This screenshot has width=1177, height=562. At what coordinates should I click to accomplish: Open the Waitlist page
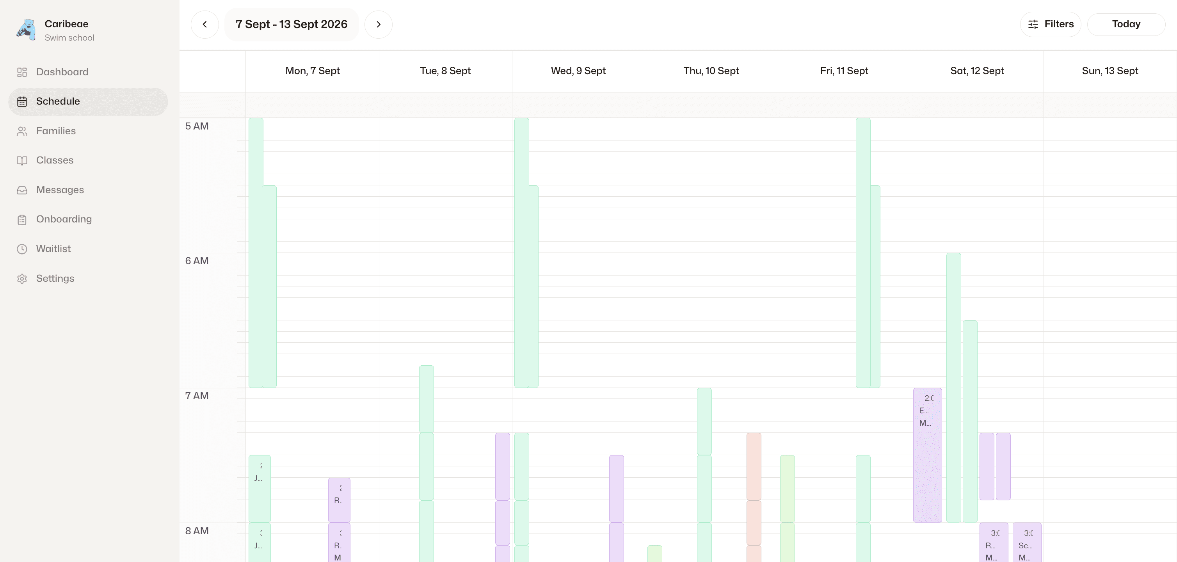[x=88, y=249]
